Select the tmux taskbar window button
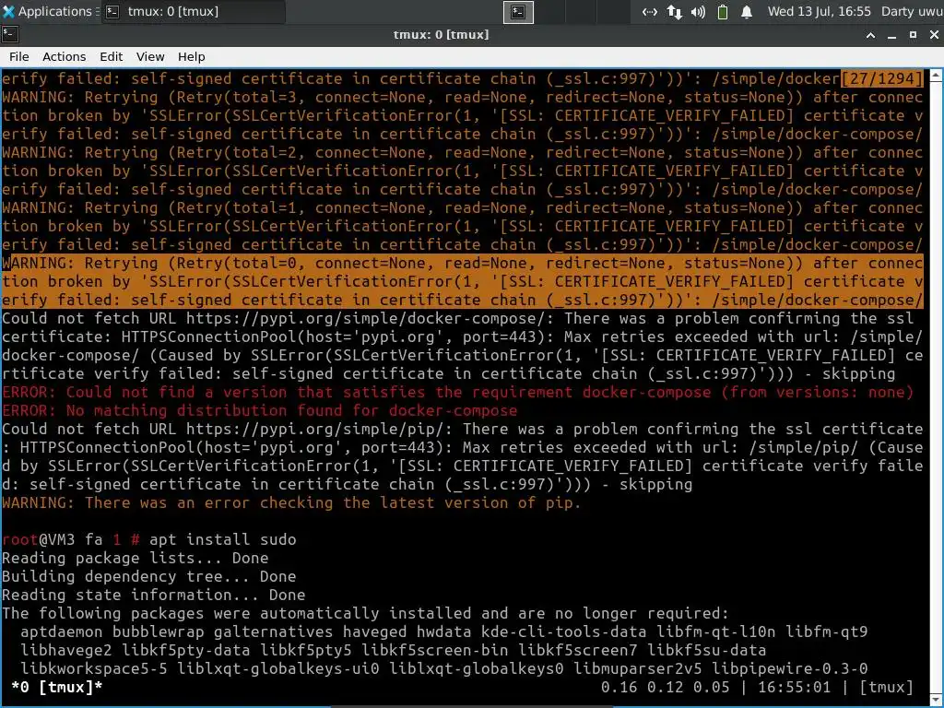The height and width of the screenshot is (708, 944). coord(193,11)
